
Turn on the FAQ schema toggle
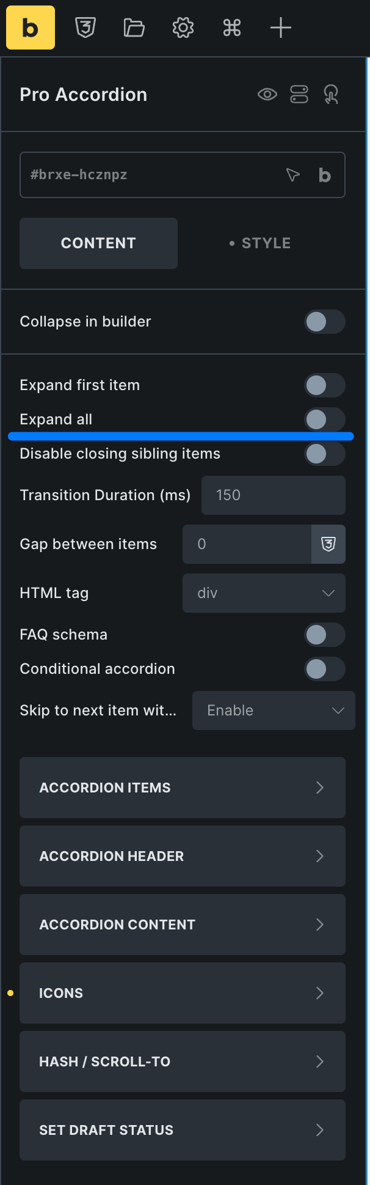point(325,635)
